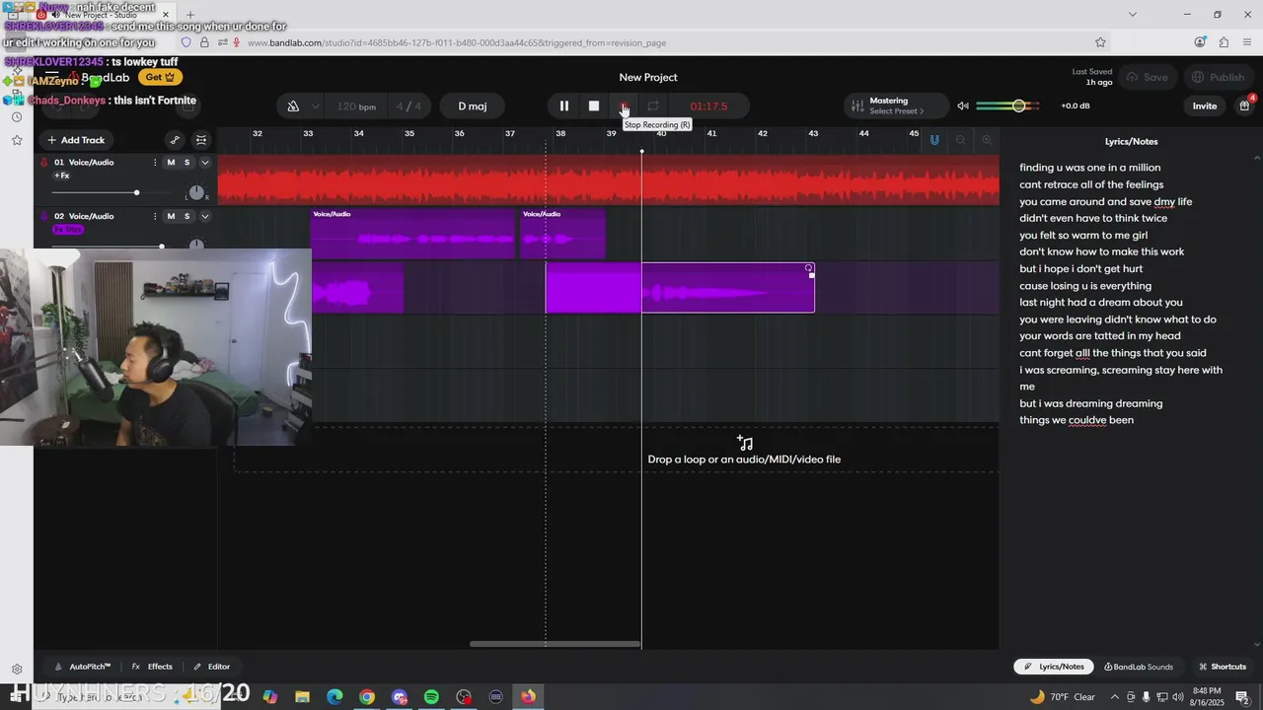Switch to the Lyrics/Notes panel tab

[x=1054, y=667]
